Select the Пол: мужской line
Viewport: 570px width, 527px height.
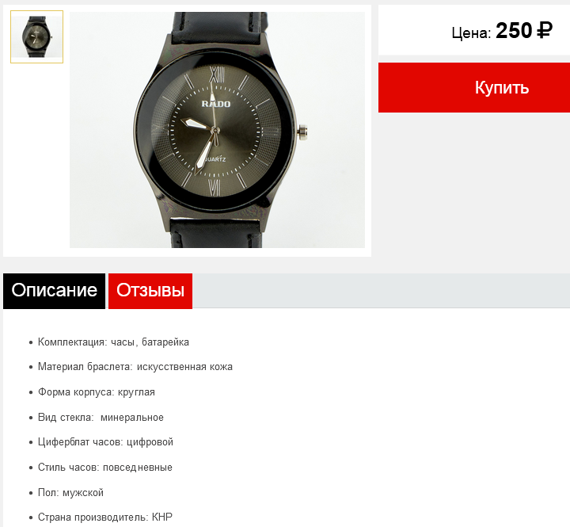pos(70,492)
